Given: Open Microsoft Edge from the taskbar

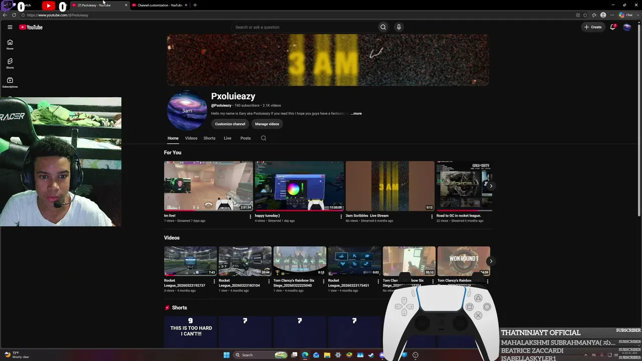Looking at the screenshot, I should 305,355.
